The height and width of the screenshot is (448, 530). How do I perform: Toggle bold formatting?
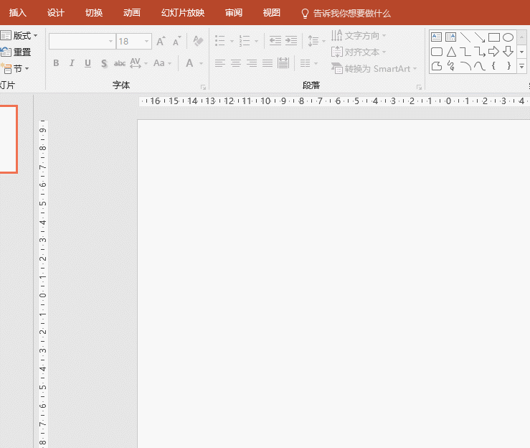click(56, 63)
